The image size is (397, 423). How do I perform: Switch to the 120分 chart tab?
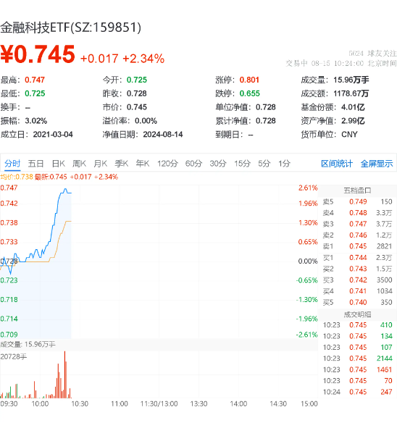(167, 164)
